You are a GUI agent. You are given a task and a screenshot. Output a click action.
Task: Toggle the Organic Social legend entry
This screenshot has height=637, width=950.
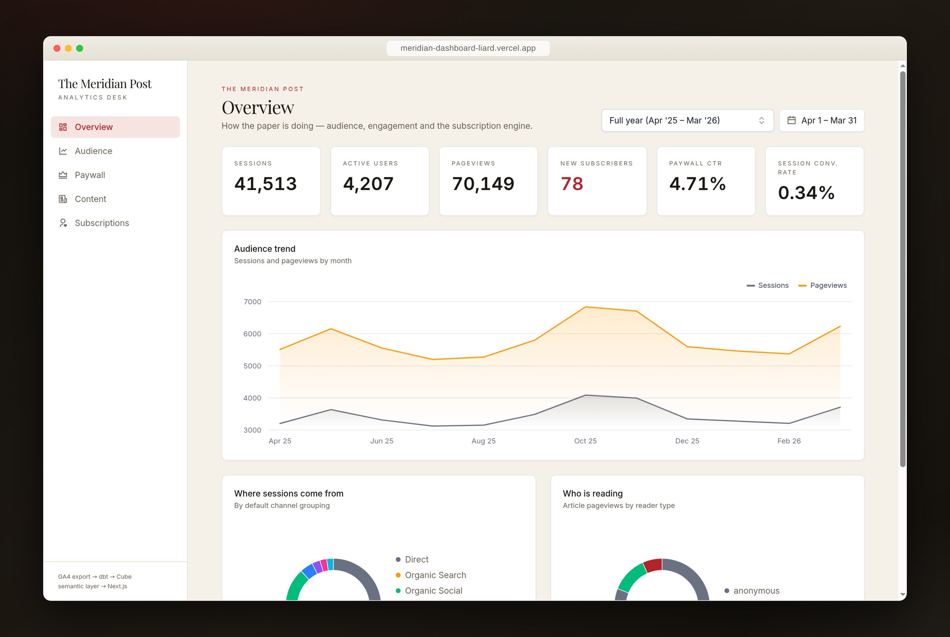coord(429,591)
